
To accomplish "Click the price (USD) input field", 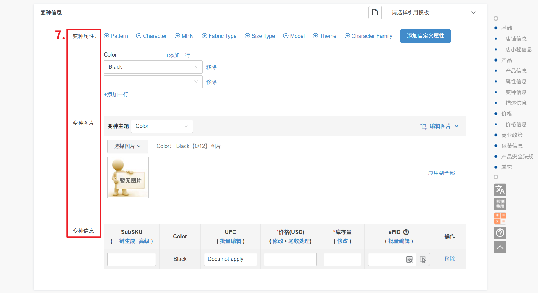I will point(290,259).
